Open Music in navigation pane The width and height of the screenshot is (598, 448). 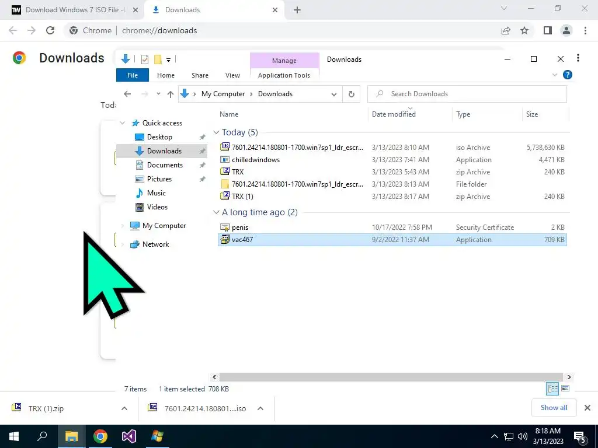pos(156,192)
